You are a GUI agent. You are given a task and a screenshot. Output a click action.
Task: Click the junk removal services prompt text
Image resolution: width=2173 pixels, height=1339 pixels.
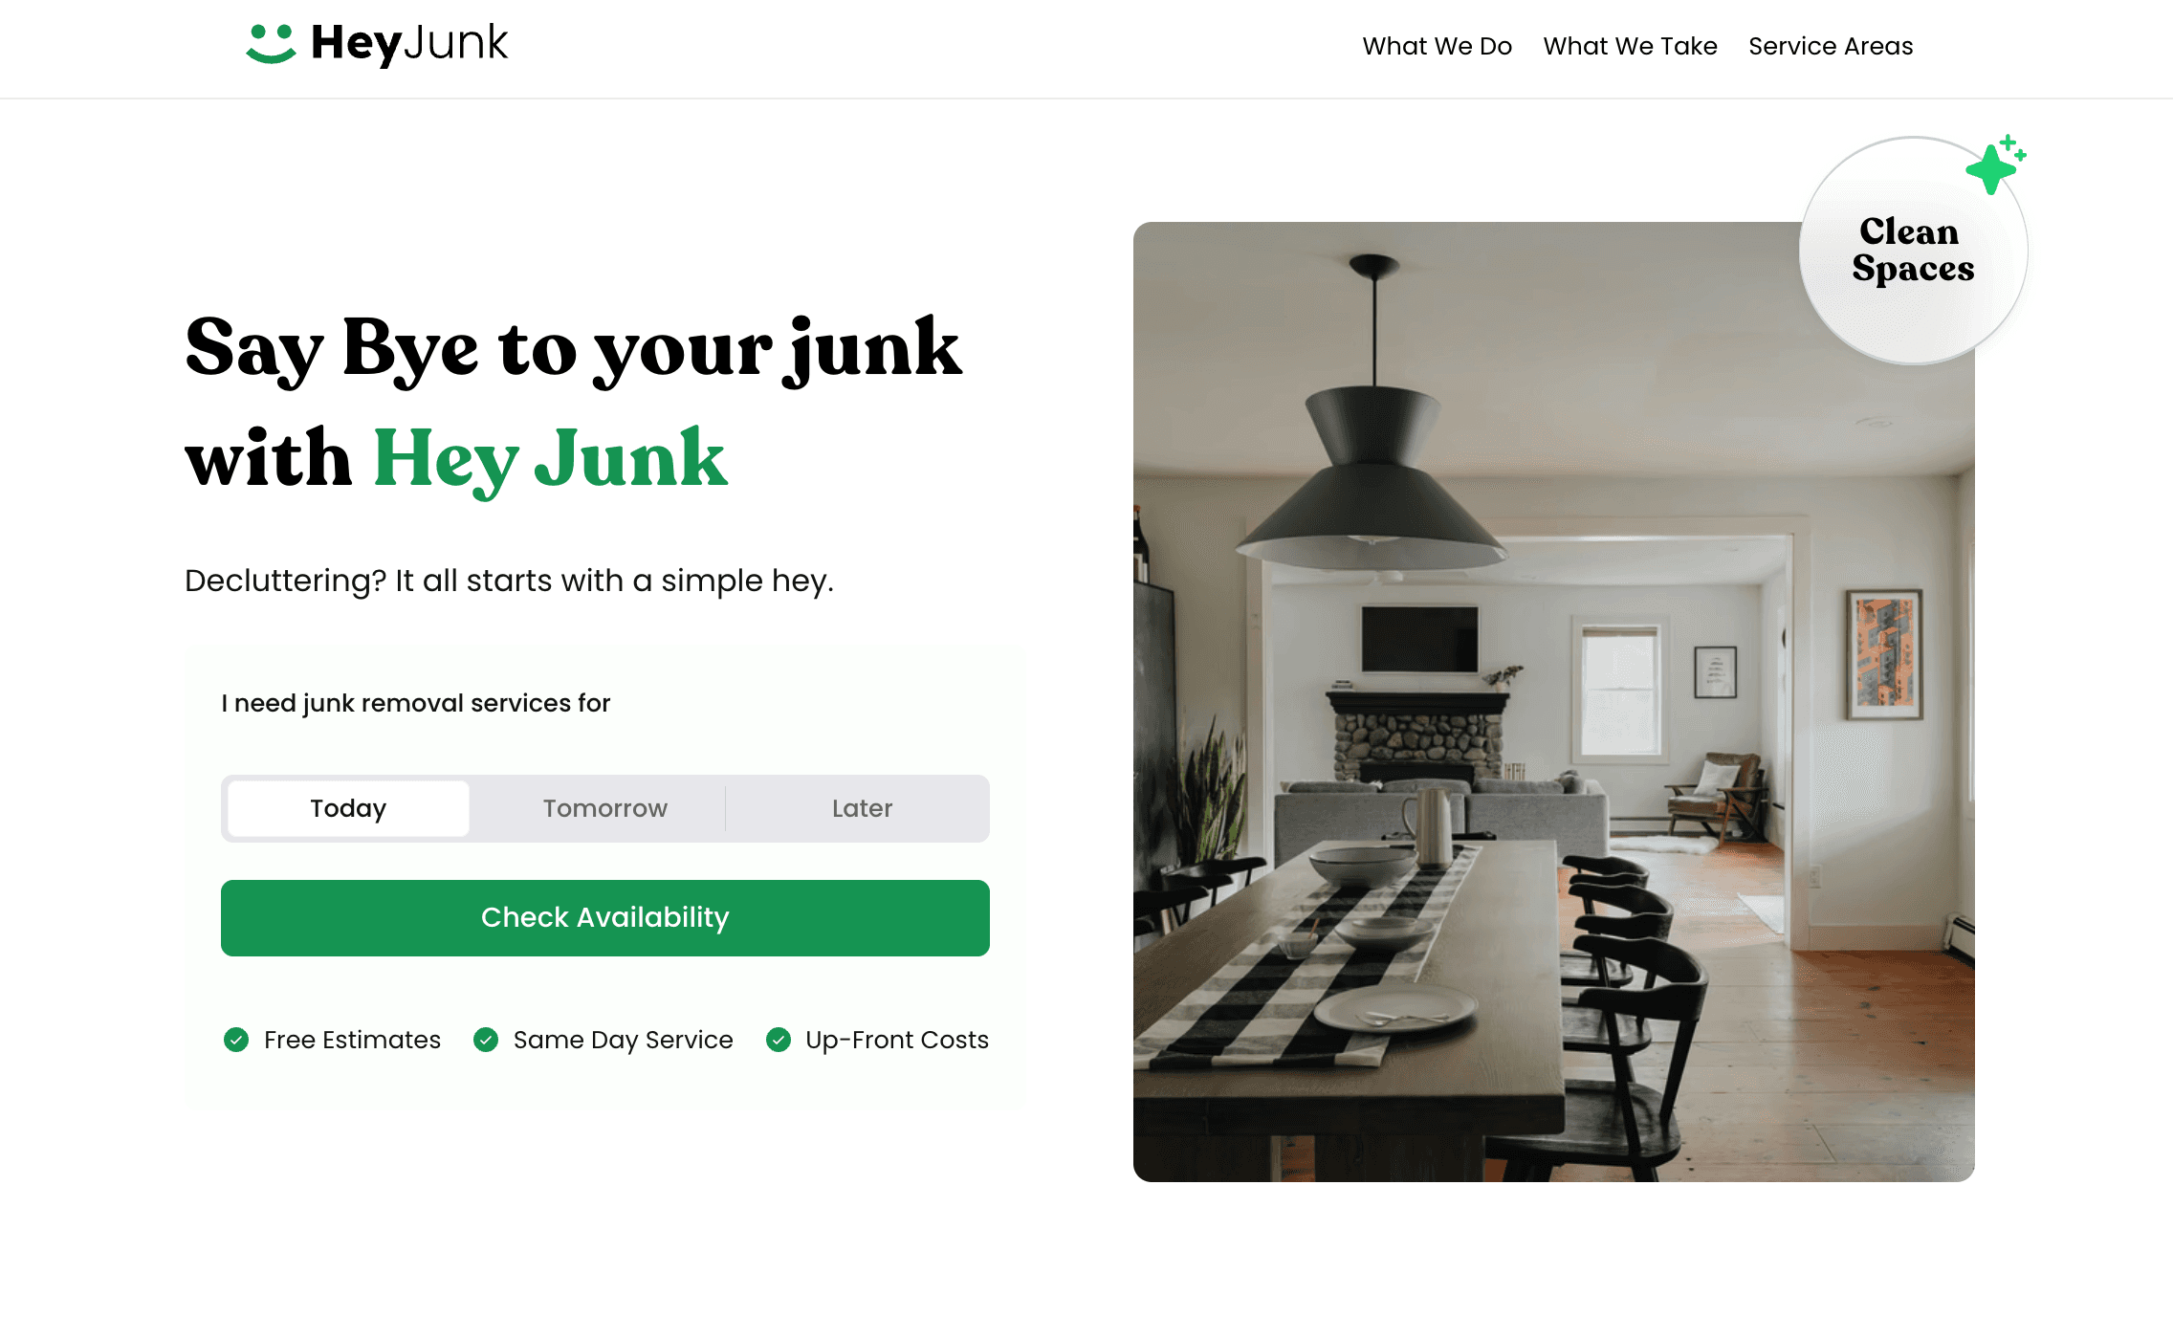[x=416, y=704]
